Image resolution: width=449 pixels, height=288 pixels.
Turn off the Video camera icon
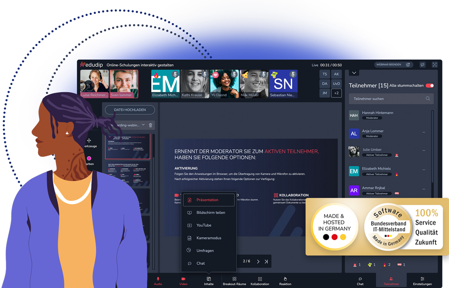click(x=183, y=281)
